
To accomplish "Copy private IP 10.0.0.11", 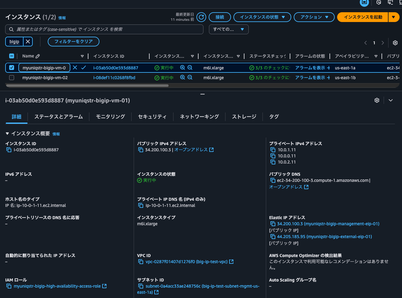I will [x=273, y=156].
